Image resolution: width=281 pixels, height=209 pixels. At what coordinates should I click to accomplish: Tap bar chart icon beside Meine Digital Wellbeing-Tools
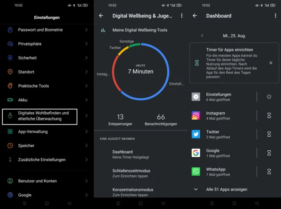[x=103, y=30]
